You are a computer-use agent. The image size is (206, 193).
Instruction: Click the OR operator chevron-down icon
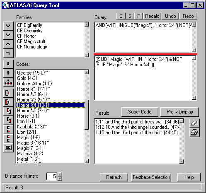[8, 26]
